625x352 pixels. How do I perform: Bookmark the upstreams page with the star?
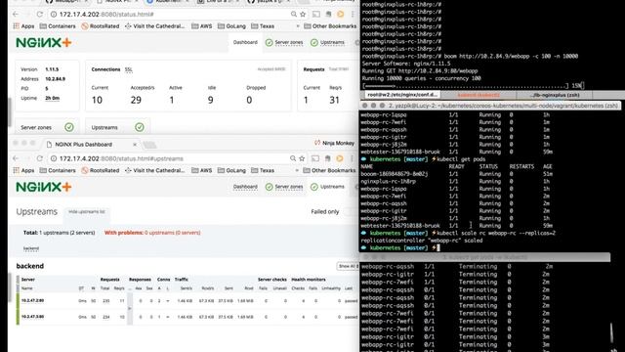pyautogui.click(x=302, y=158)
